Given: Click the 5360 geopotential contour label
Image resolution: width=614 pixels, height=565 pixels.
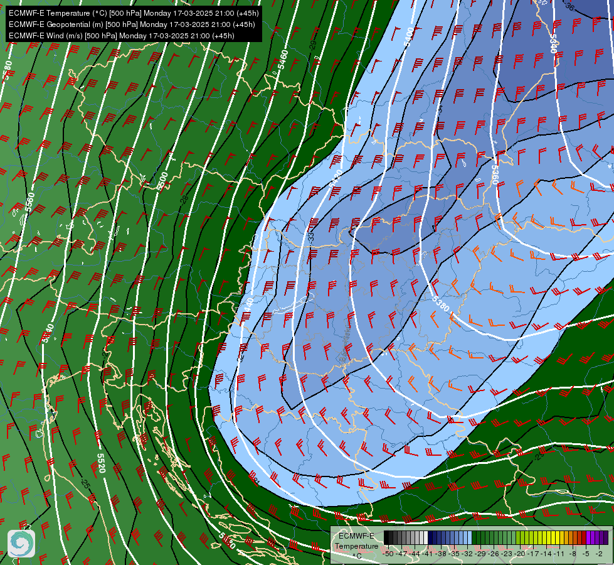Looking at the screenshot, I should [495, 175].
